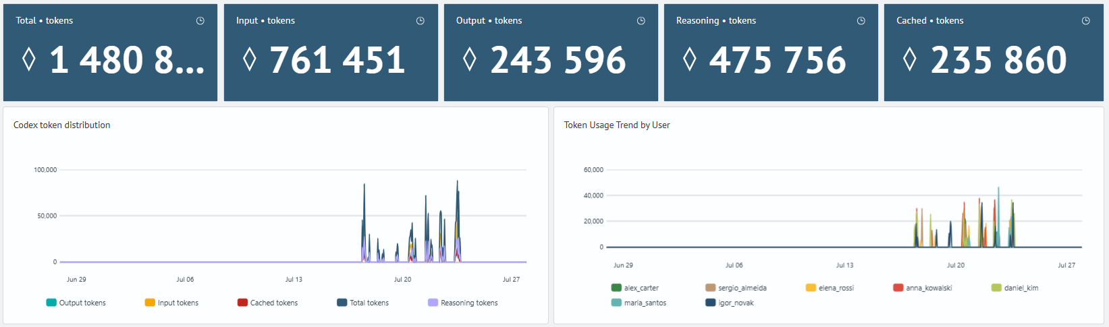The width and height of the screenshot is (1109, 327).
Task: Hide Total tokens series via legend
Action: (x=363, y=303)
